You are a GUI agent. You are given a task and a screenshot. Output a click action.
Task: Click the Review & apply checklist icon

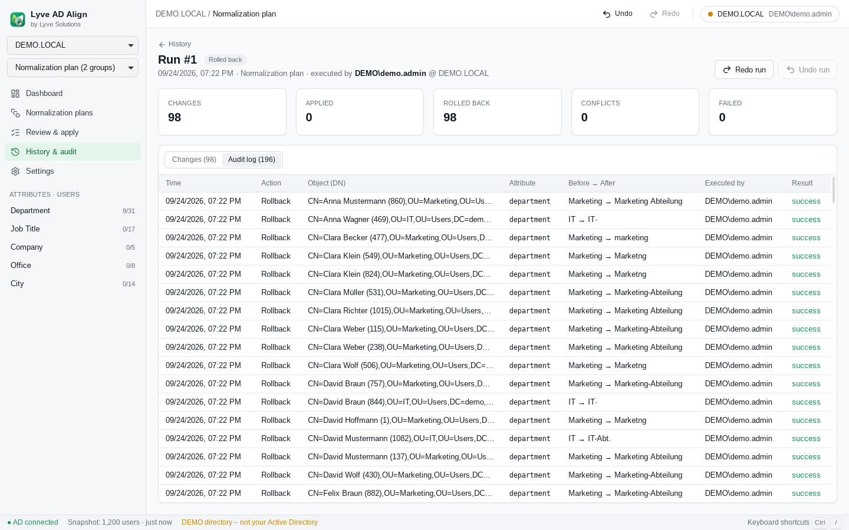click(15, 132)
